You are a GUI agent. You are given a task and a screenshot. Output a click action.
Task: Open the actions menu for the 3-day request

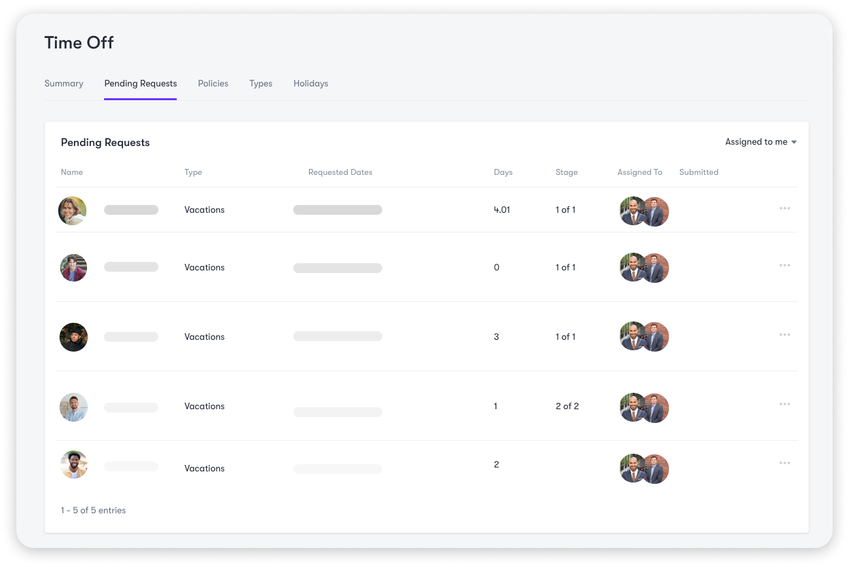click(x=784, y=335)
